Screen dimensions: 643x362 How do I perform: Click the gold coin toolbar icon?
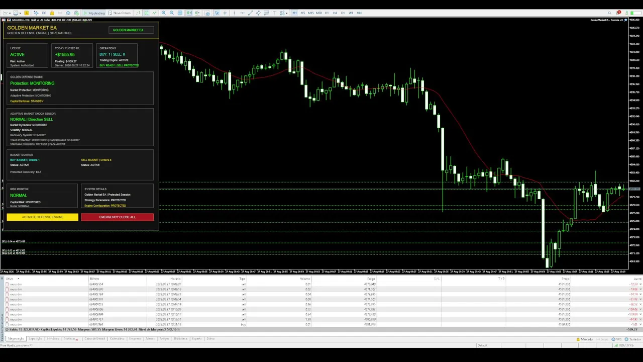pyautogui.click(x=26, y=13)
